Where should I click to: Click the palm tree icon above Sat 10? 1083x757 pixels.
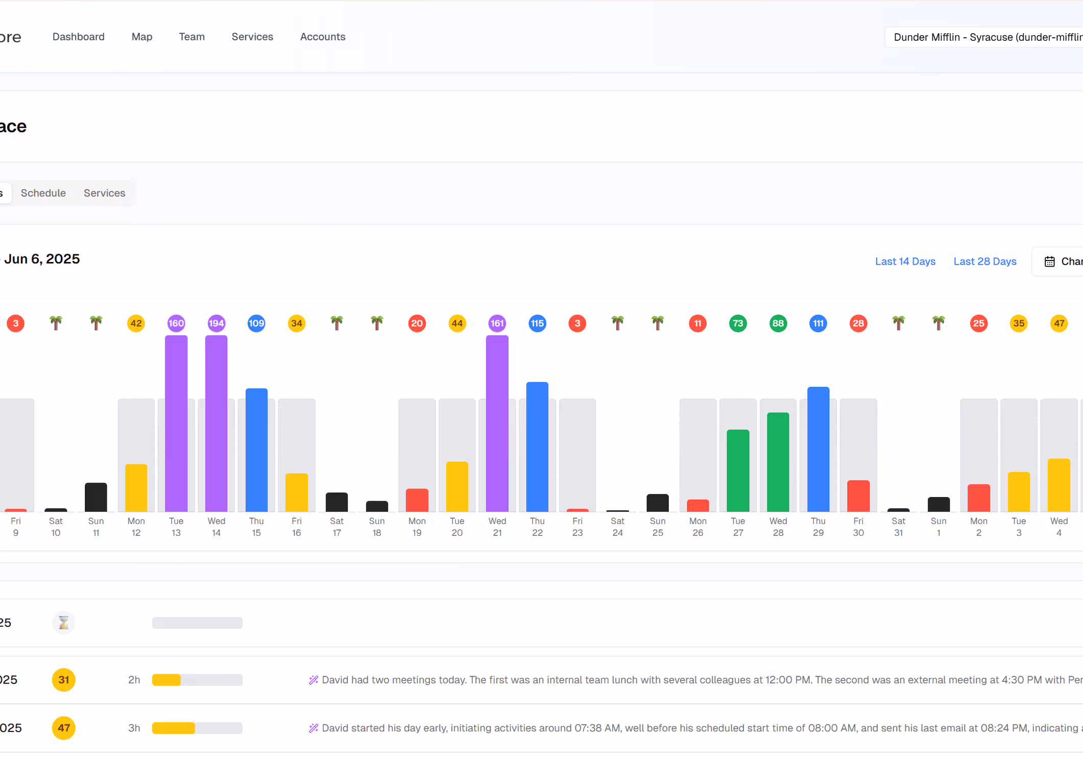pos(56,323)
